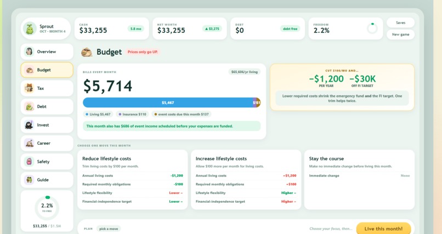Click Annual living costs +$1,200 row

(246, 176)
